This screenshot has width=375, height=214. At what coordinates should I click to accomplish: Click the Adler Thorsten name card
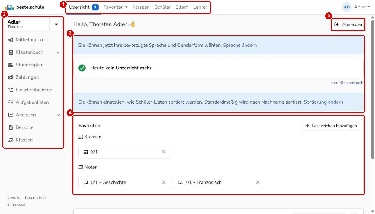coord(27,24)
